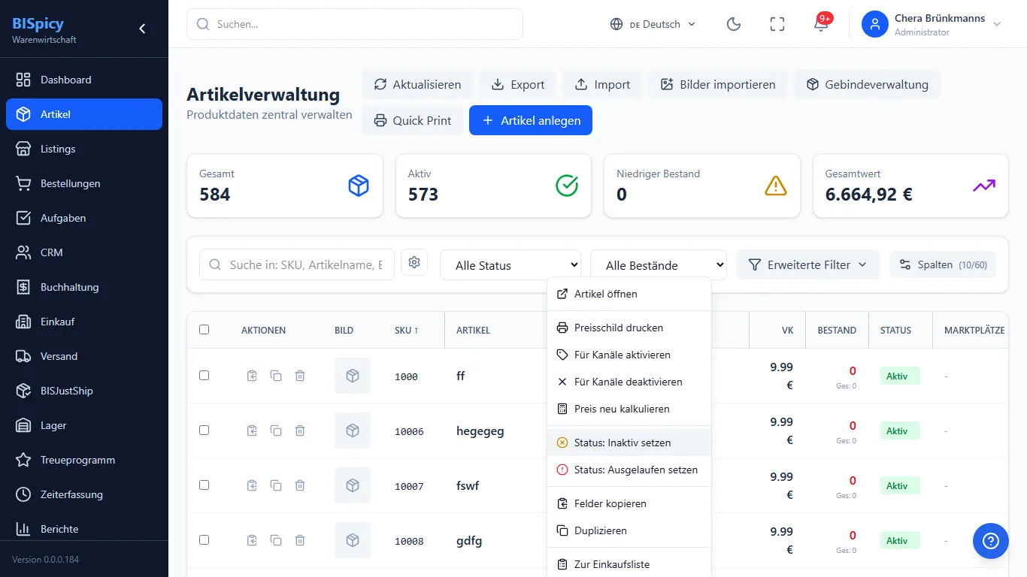Viewport: 1027px width, 577px height.
Task: Copy fields of article 10007 via the clipboard icon
Action: click(x=252, y=485)
